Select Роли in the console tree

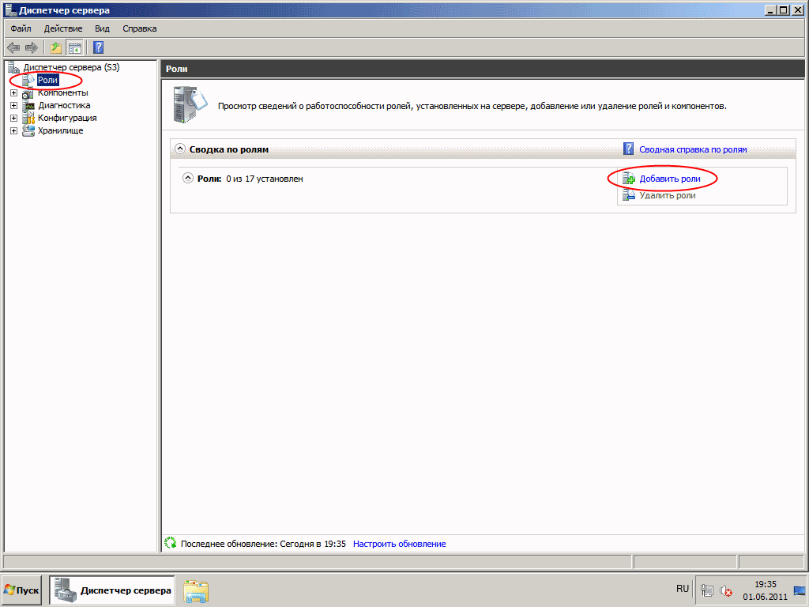(x=47, y=80)
